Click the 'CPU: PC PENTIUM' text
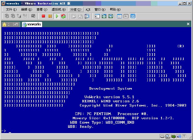The image size is (193, 140). (x=93, y=114)
